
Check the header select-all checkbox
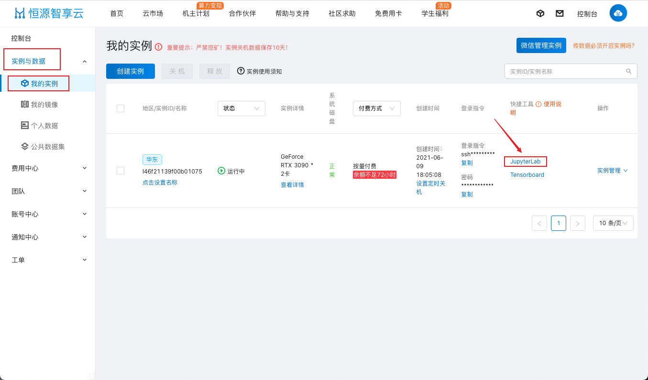[121, 109]
